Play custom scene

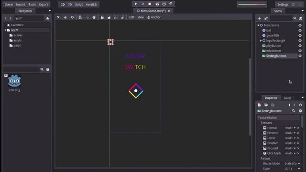click(x=164, y=4)
